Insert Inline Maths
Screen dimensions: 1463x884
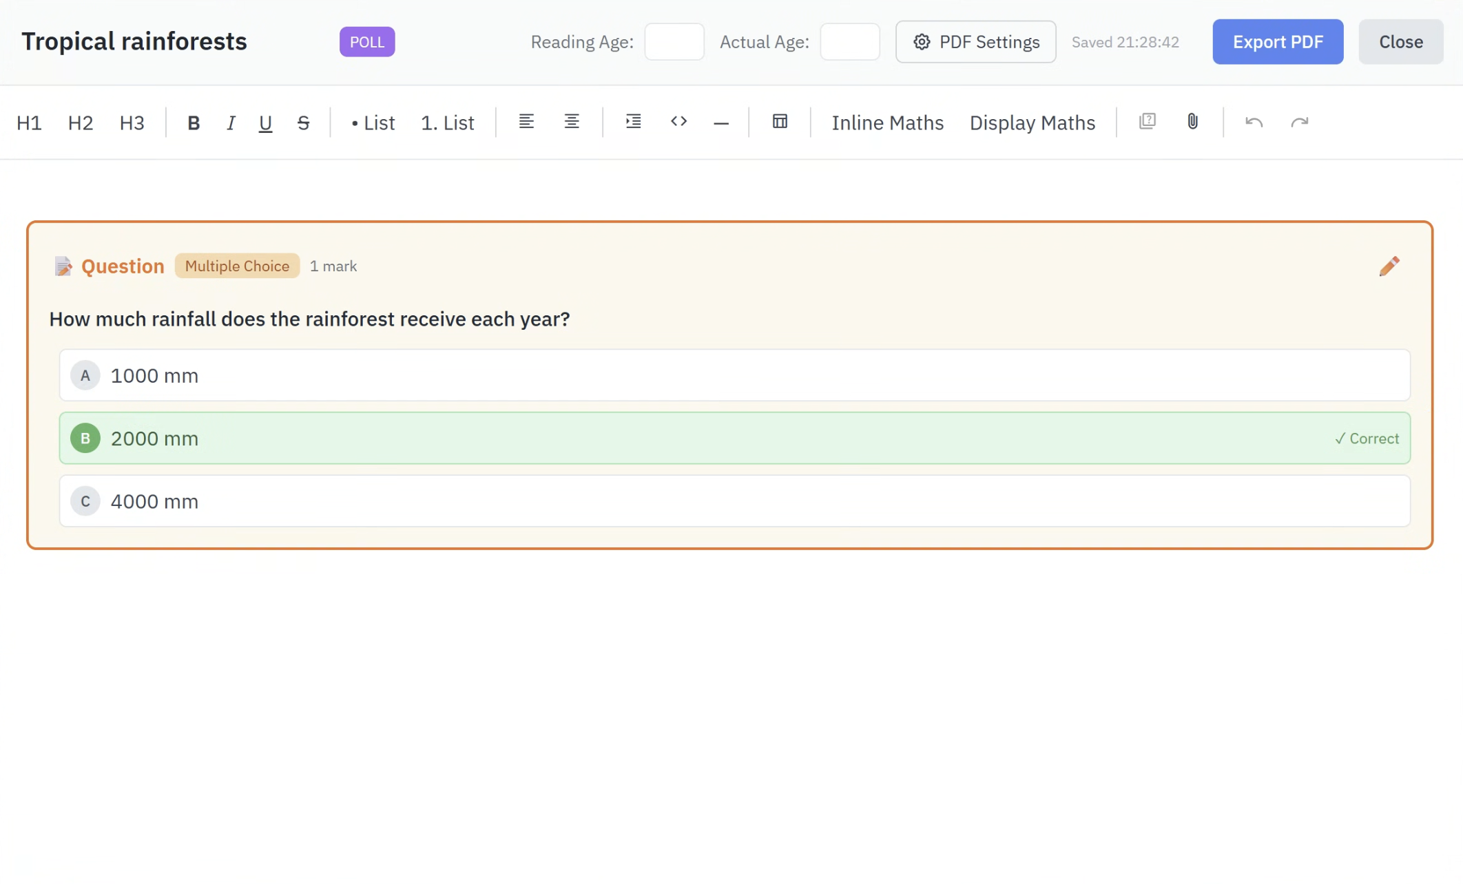coord(887,123)
